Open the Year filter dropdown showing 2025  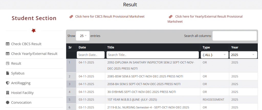(243, 55)
